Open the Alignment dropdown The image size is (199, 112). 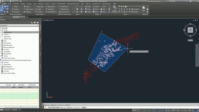coord(40,7)
